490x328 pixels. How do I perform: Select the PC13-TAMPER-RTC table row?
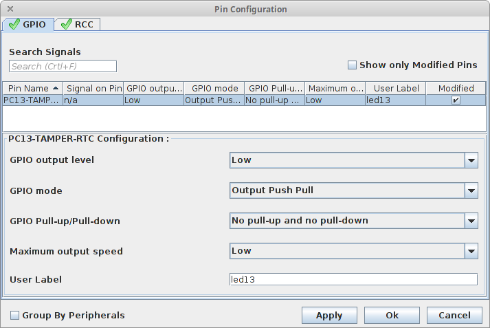pyautogui.click(x=245, y=100)
